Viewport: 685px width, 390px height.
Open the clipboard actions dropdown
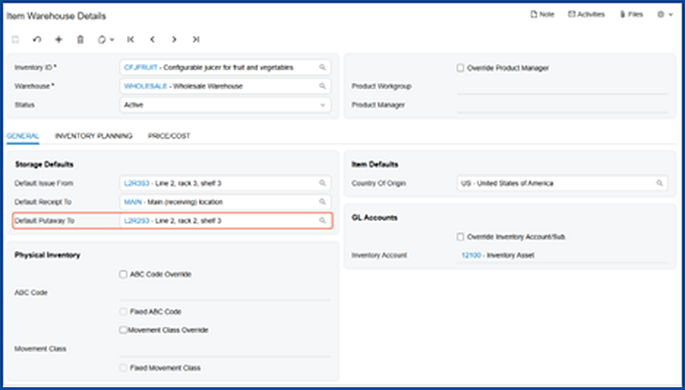[105, 39]
